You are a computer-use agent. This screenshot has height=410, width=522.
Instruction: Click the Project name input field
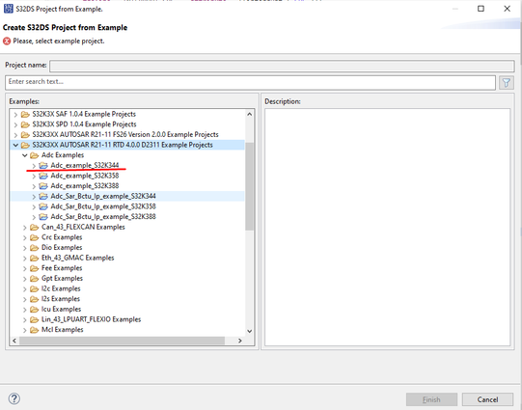click(282, 66)
